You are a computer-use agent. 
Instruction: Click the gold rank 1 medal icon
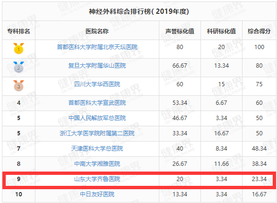pyautogui.click(x=19, y=48)
